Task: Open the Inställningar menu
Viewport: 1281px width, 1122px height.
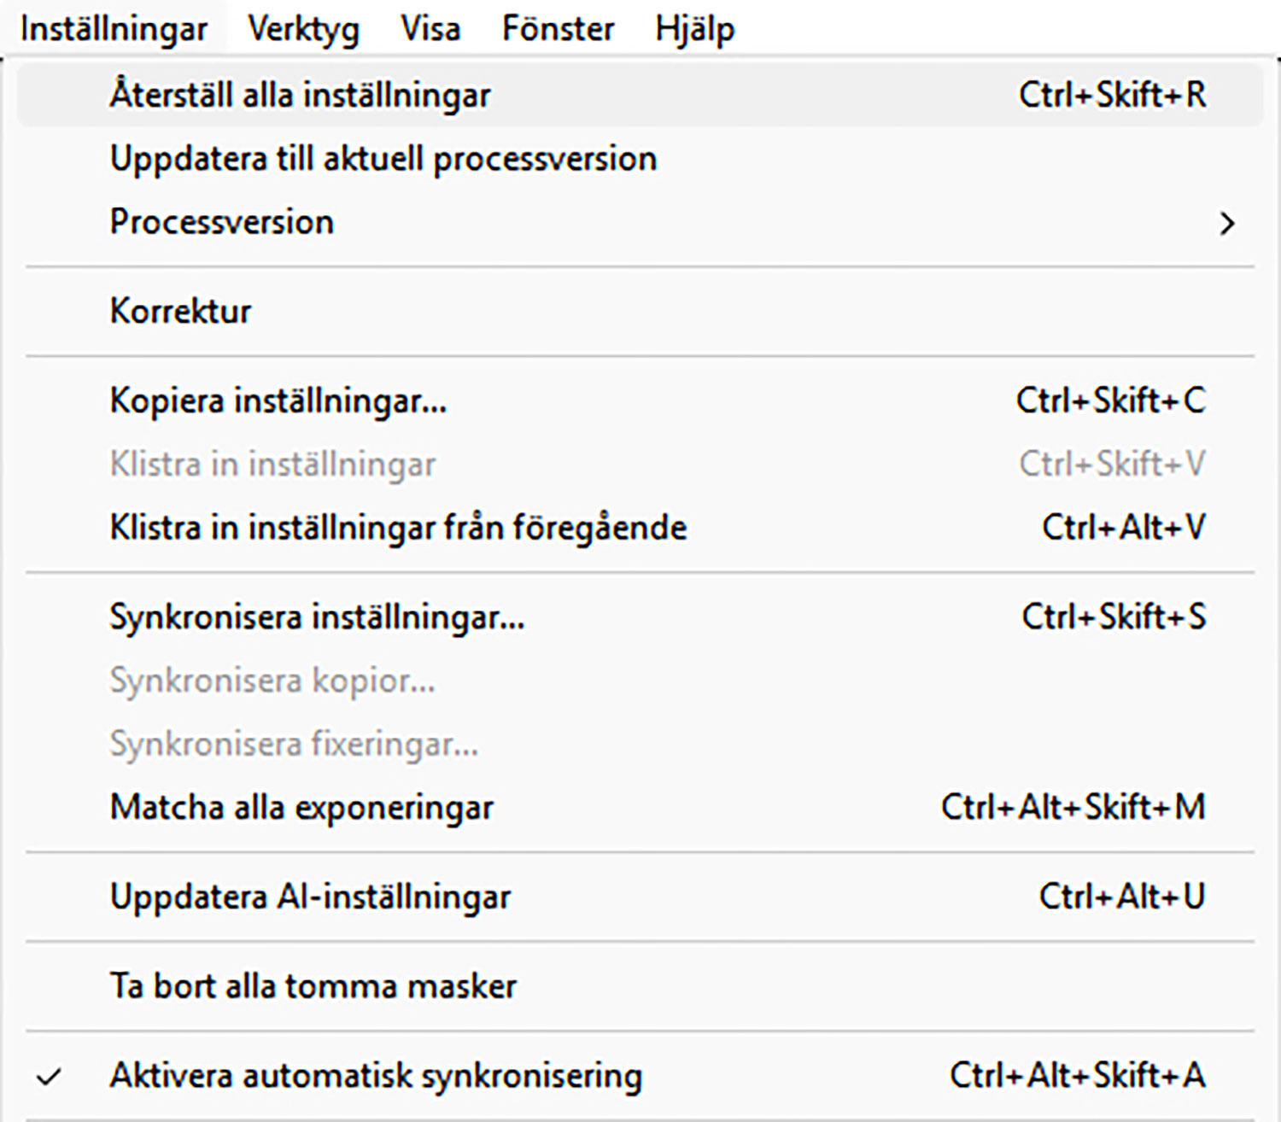Action: [x=114, y=29]
